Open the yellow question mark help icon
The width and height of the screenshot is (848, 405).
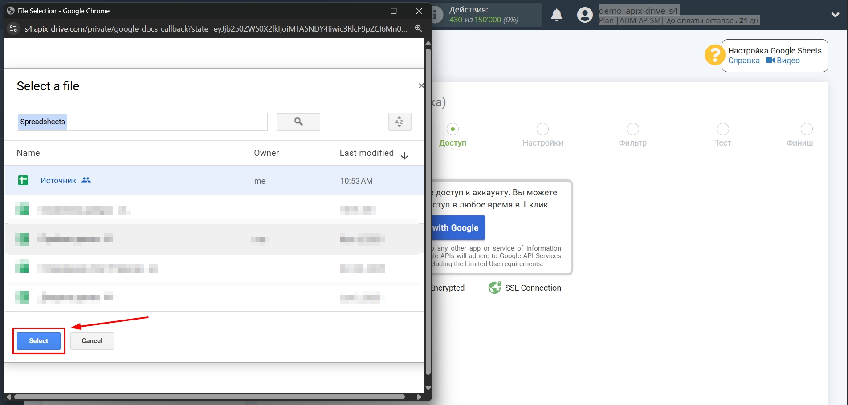pyautogui.click(x=714, y=55)
